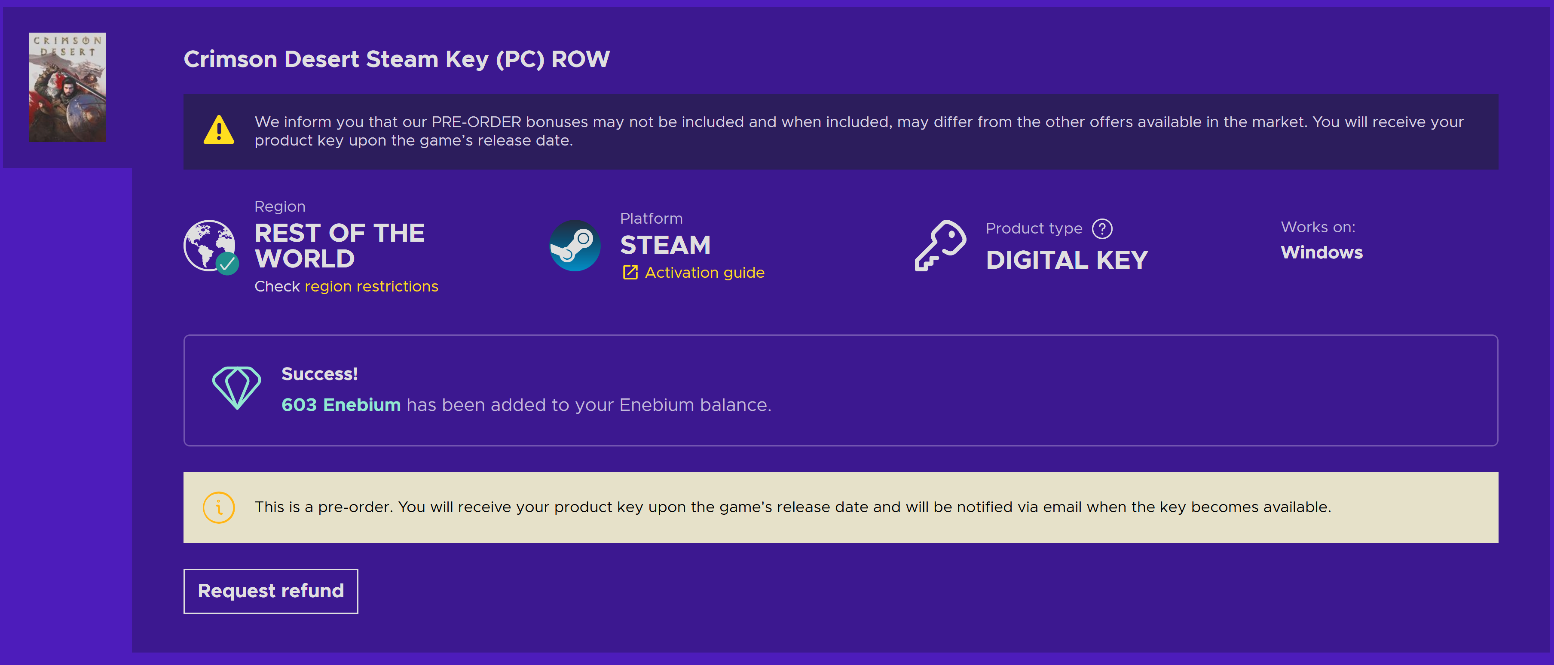Image resolution: width=1554 pixels, height=665 pixels.
Task: Click the DIGITAL KEY product type text
Action: (x=1067, y=261)
